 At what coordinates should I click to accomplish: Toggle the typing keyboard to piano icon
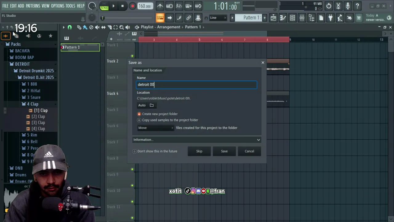click(x=160, y=18)
